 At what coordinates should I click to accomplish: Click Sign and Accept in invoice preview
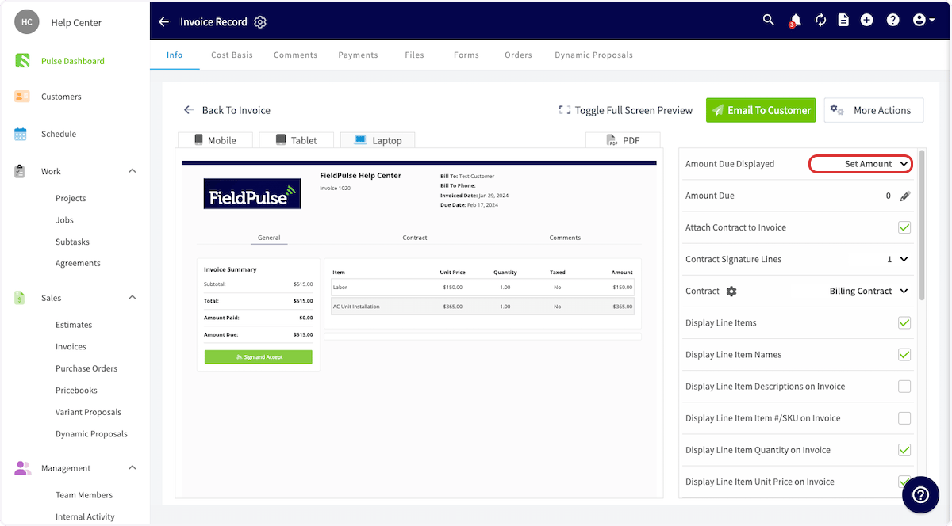(x=259, y=357)
